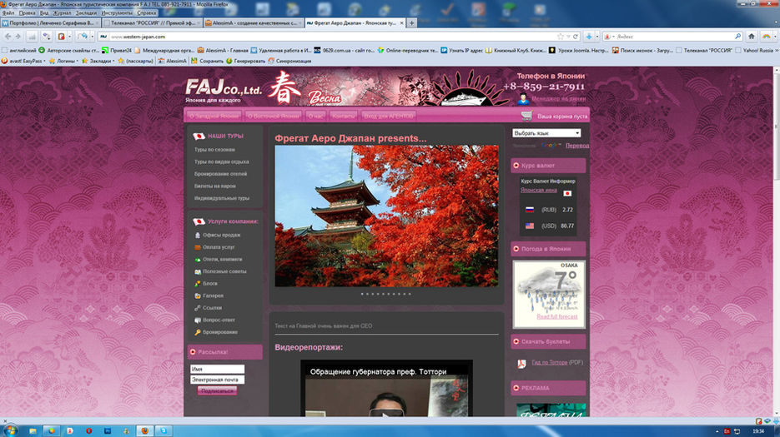Expand the Логины bookmarks dropdown

tap(77, 61)
